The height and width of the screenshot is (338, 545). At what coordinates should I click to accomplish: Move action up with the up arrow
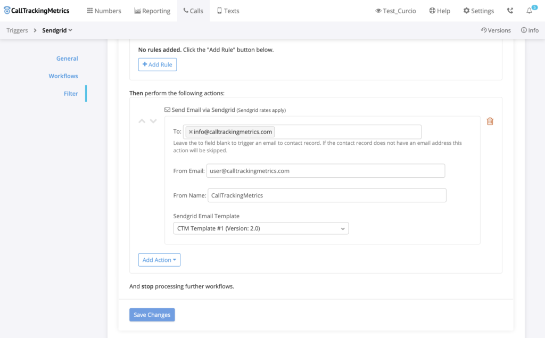point(142,121)
